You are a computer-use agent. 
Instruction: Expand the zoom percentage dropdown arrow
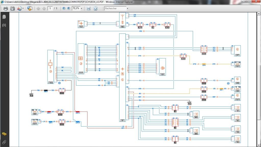[81, 8]
